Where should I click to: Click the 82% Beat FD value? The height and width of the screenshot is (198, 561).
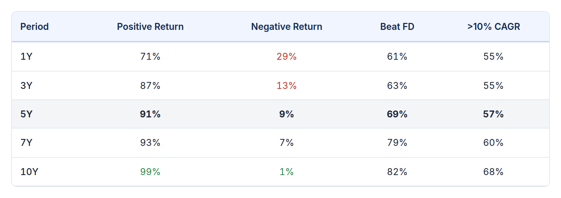(397, 172)
